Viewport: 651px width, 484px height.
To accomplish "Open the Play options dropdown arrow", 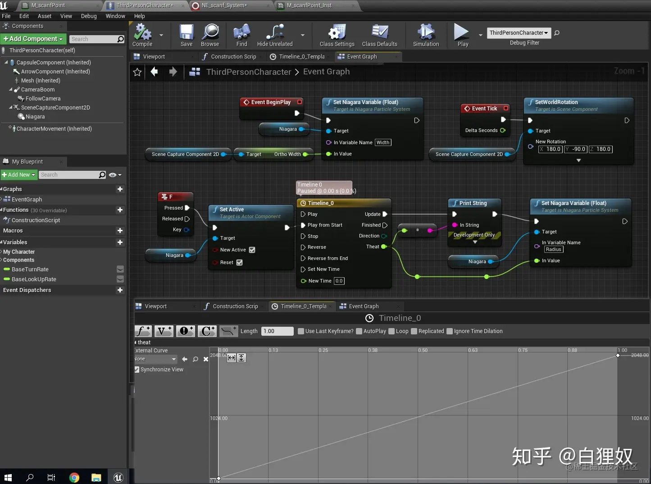I will click(480, 35).
